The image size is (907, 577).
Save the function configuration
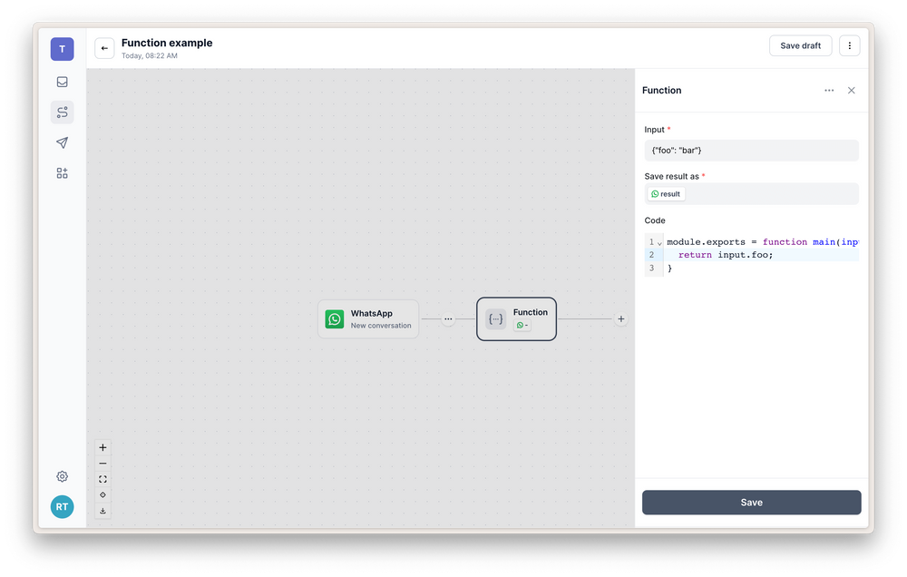pyautogui.click(x=751, y=502)
